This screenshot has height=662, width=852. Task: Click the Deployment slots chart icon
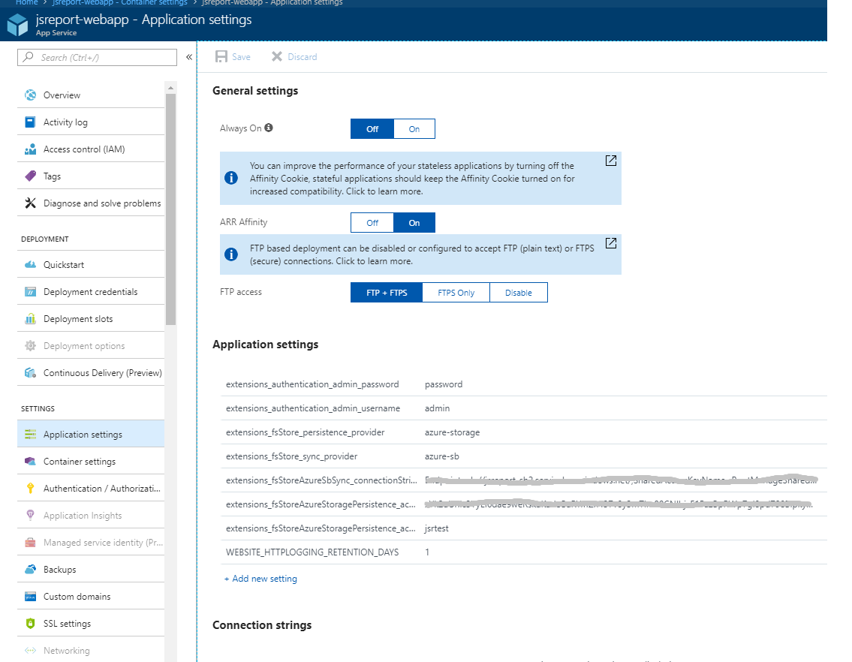(31, 319)
